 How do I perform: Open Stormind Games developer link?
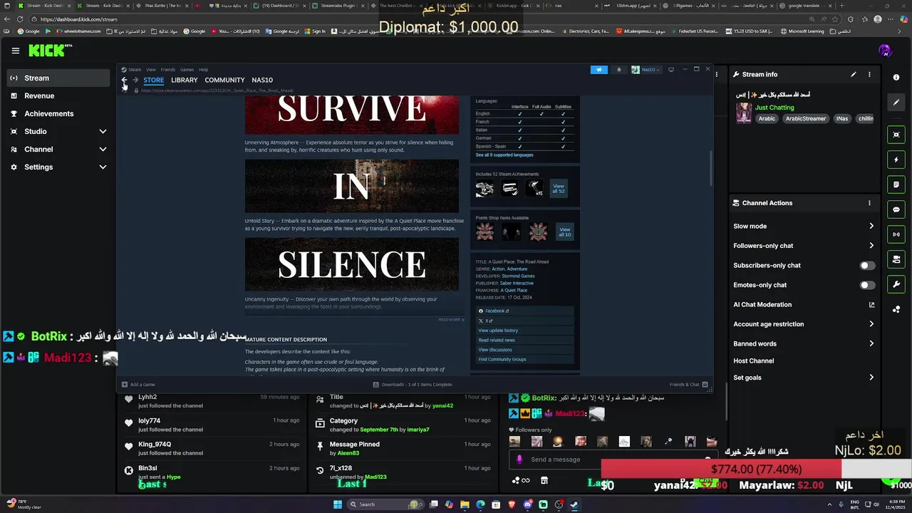518,276
